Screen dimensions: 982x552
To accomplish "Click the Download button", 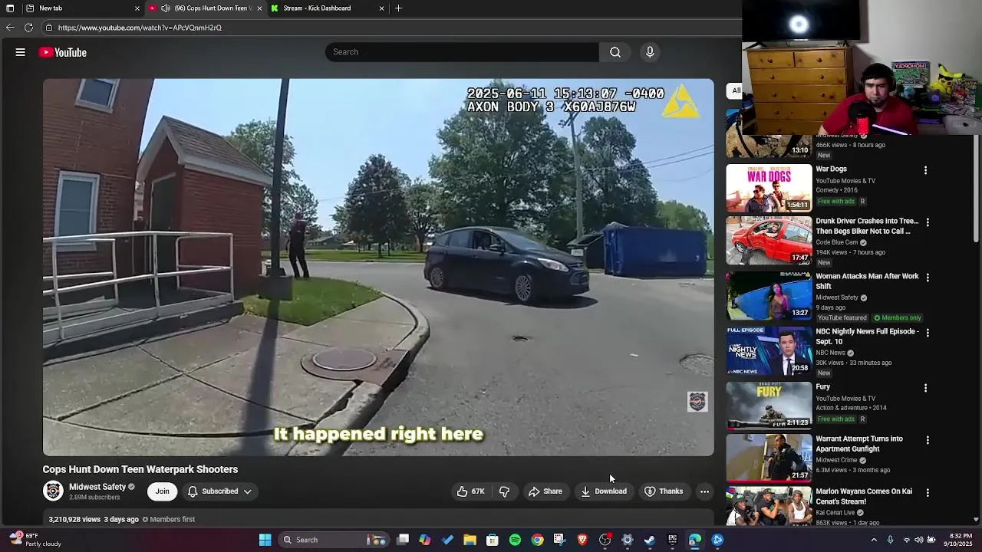I will tap(604, 491).
